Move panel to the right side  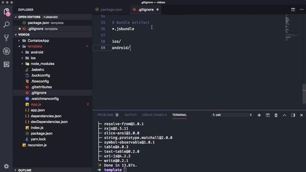[x=293, y=115]
